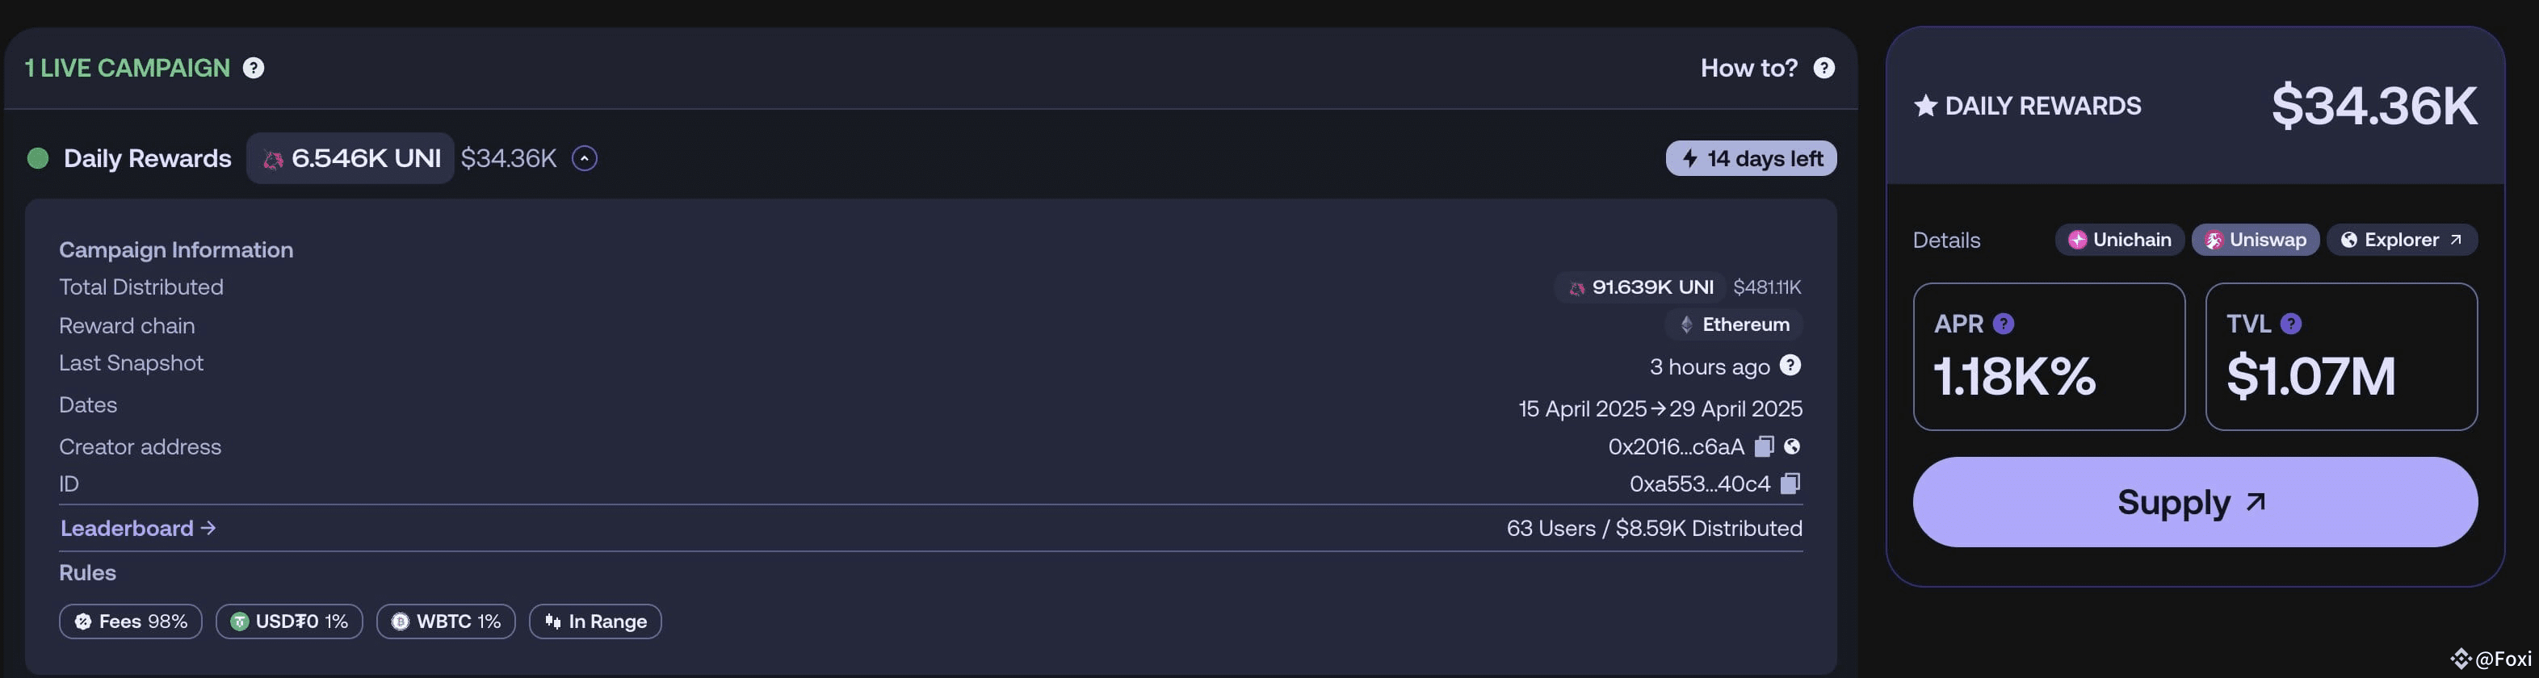Click help icon next to 1 Live Campaign

(254, 68)
